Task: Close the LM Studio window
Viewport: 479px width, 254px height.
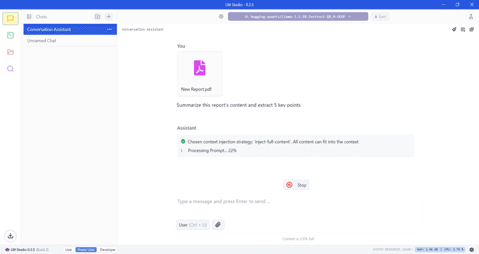Action: 472,5
